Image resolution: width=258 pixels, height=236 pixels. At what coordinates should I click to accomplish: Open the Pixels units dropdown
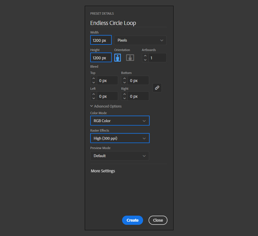tap(140, 40)
